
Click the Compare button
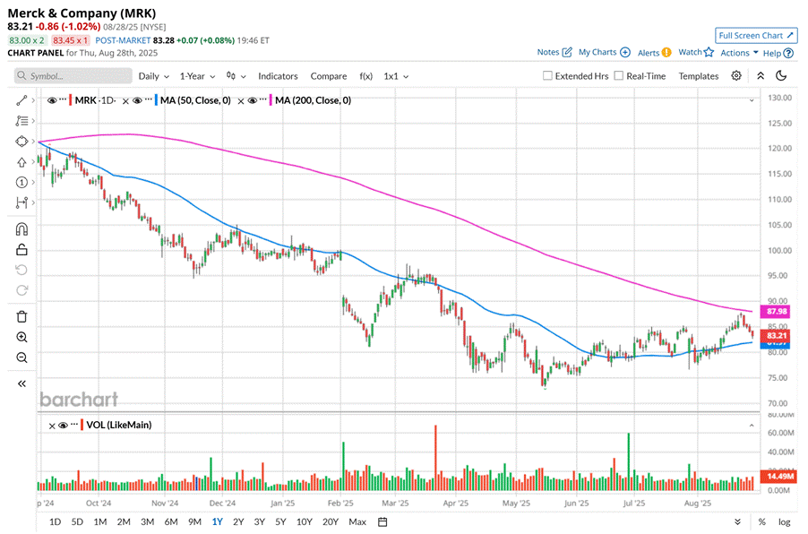(x=328, y=76)
